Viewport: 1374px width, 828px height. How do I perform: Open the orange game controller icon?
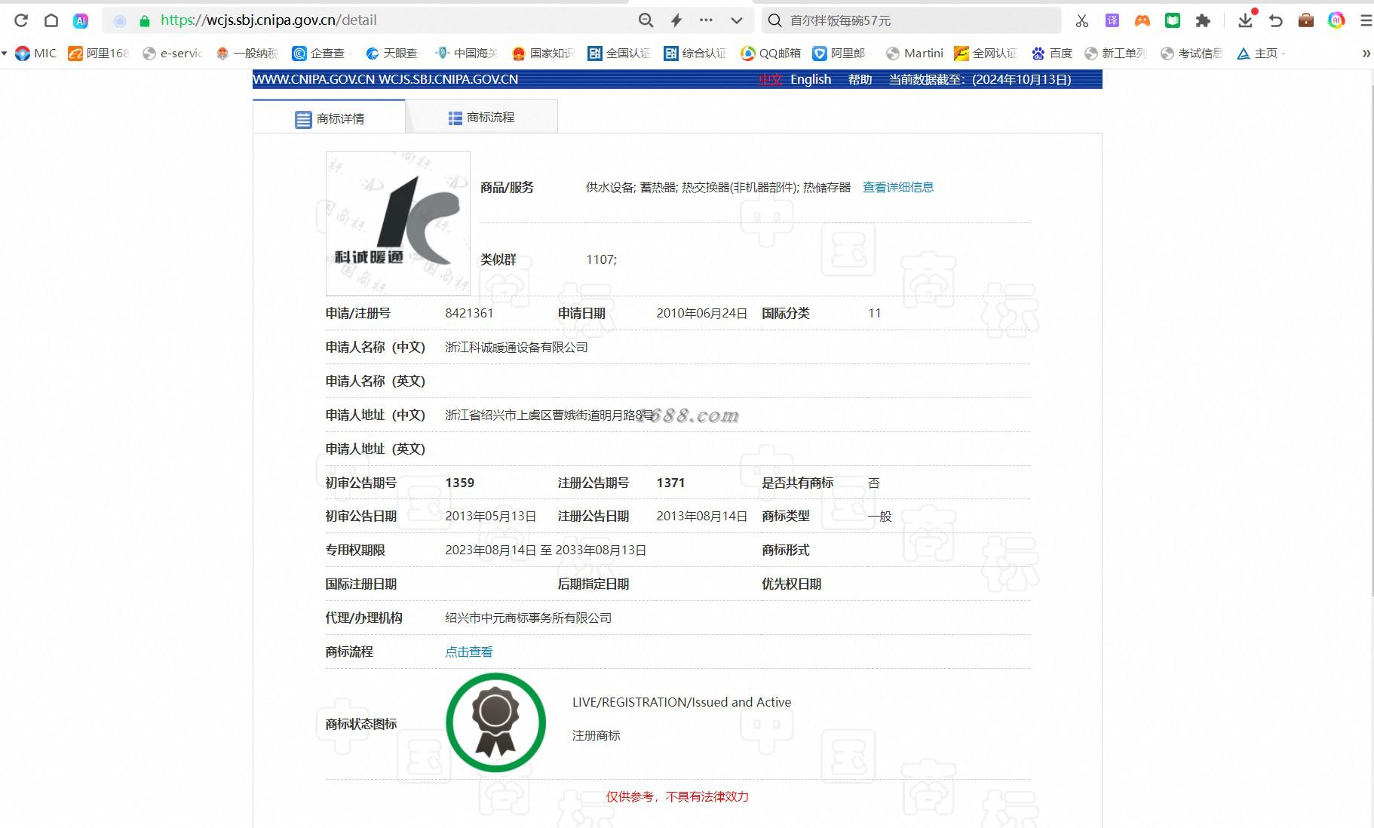1142,20
